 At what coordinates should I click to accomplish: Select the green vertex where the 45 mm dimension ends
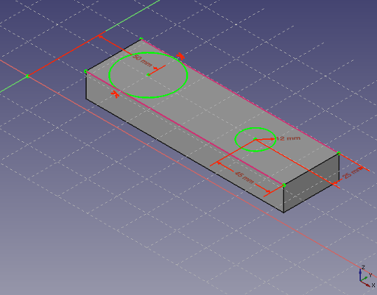(x=284, y=185)
